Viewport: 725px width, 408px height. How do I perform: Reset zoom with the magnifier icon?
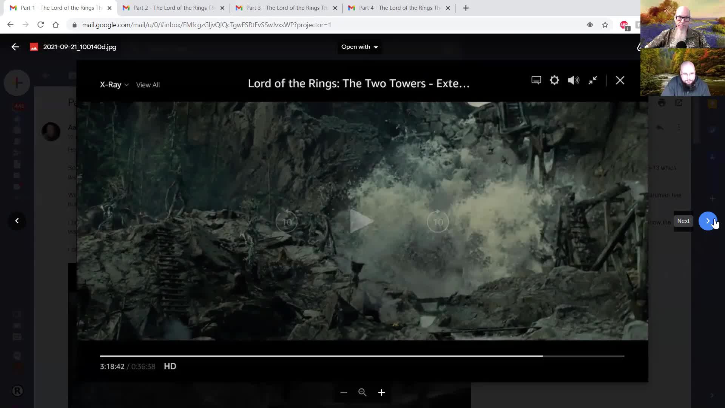tap(362, 393)
